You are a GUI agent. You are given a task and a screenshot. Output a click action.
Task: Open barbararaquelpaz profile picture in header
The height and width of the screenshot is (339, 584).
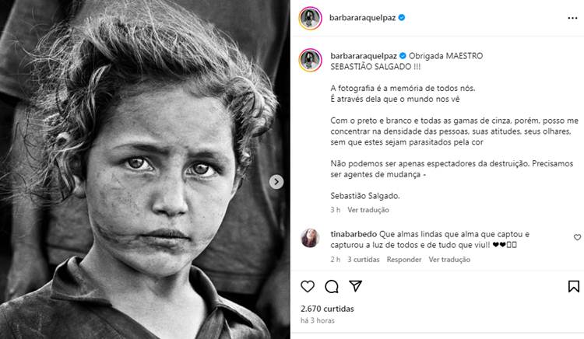coord(310,18)
